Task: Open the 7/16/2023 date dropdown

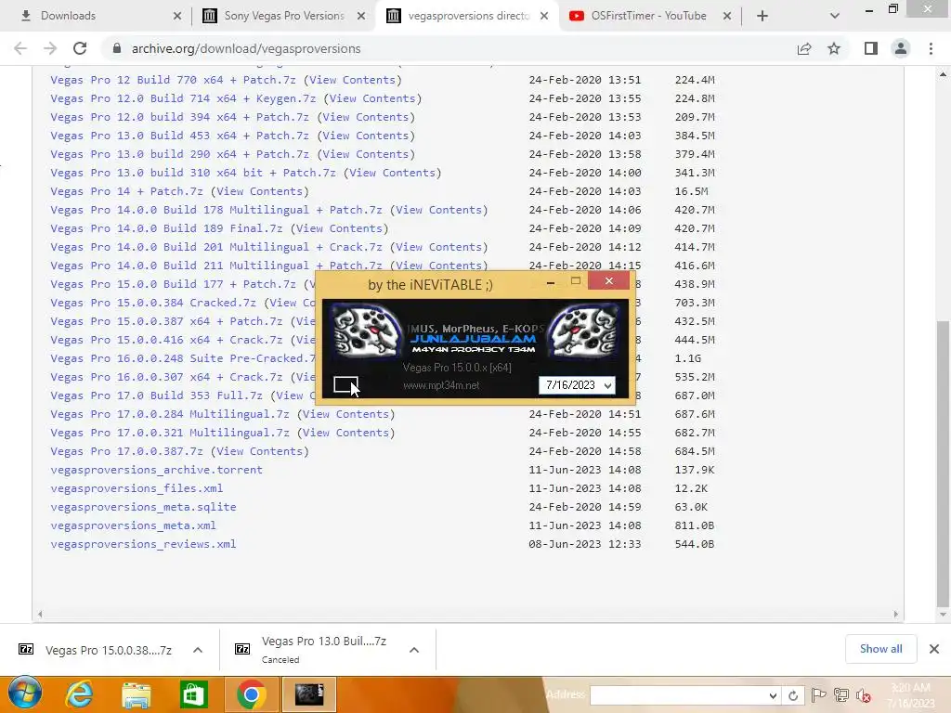Action: (x=607, y=385)
